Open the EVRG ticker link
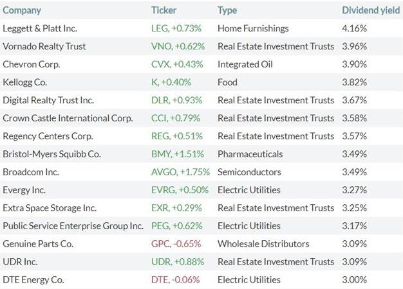 click(x=180, y=189)
